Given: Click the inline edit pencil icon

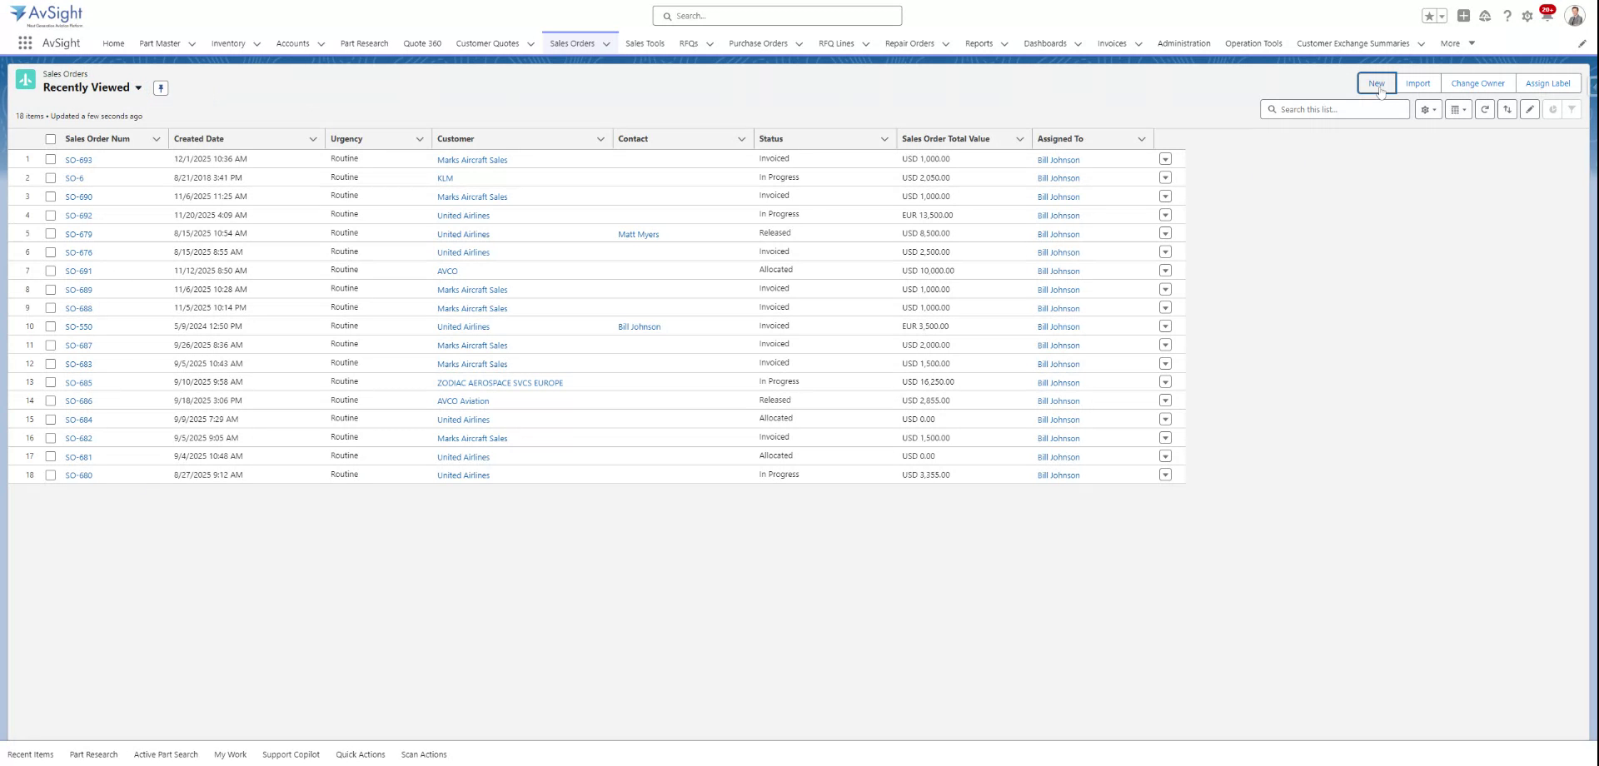Looking at the screenshot, I should (1530, 109).
